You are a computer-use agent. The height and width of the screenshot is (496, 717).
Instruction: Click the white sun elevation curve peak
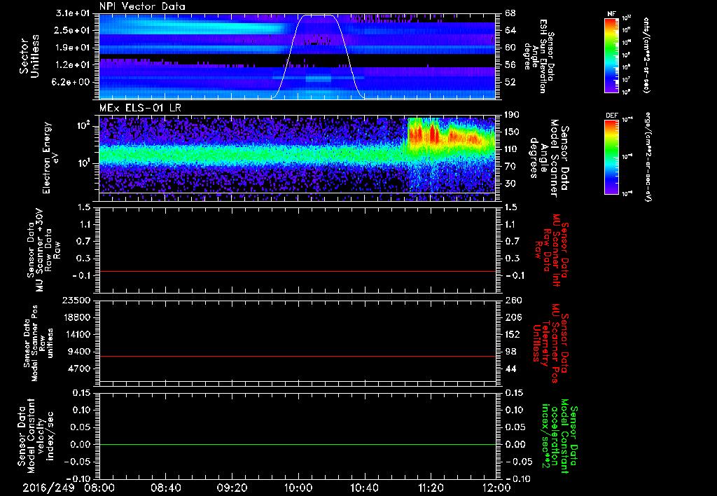point(317,15)
